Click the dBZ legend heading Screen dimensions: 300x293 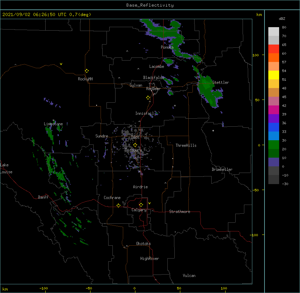click(282, 19)
